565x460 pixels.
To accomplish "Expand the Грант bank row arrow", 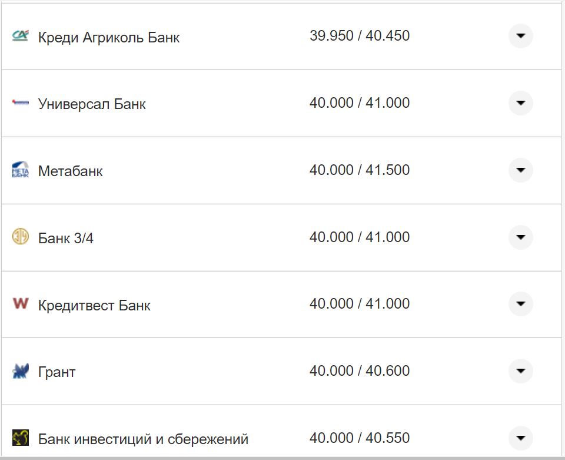I will [x=520, y=371].
